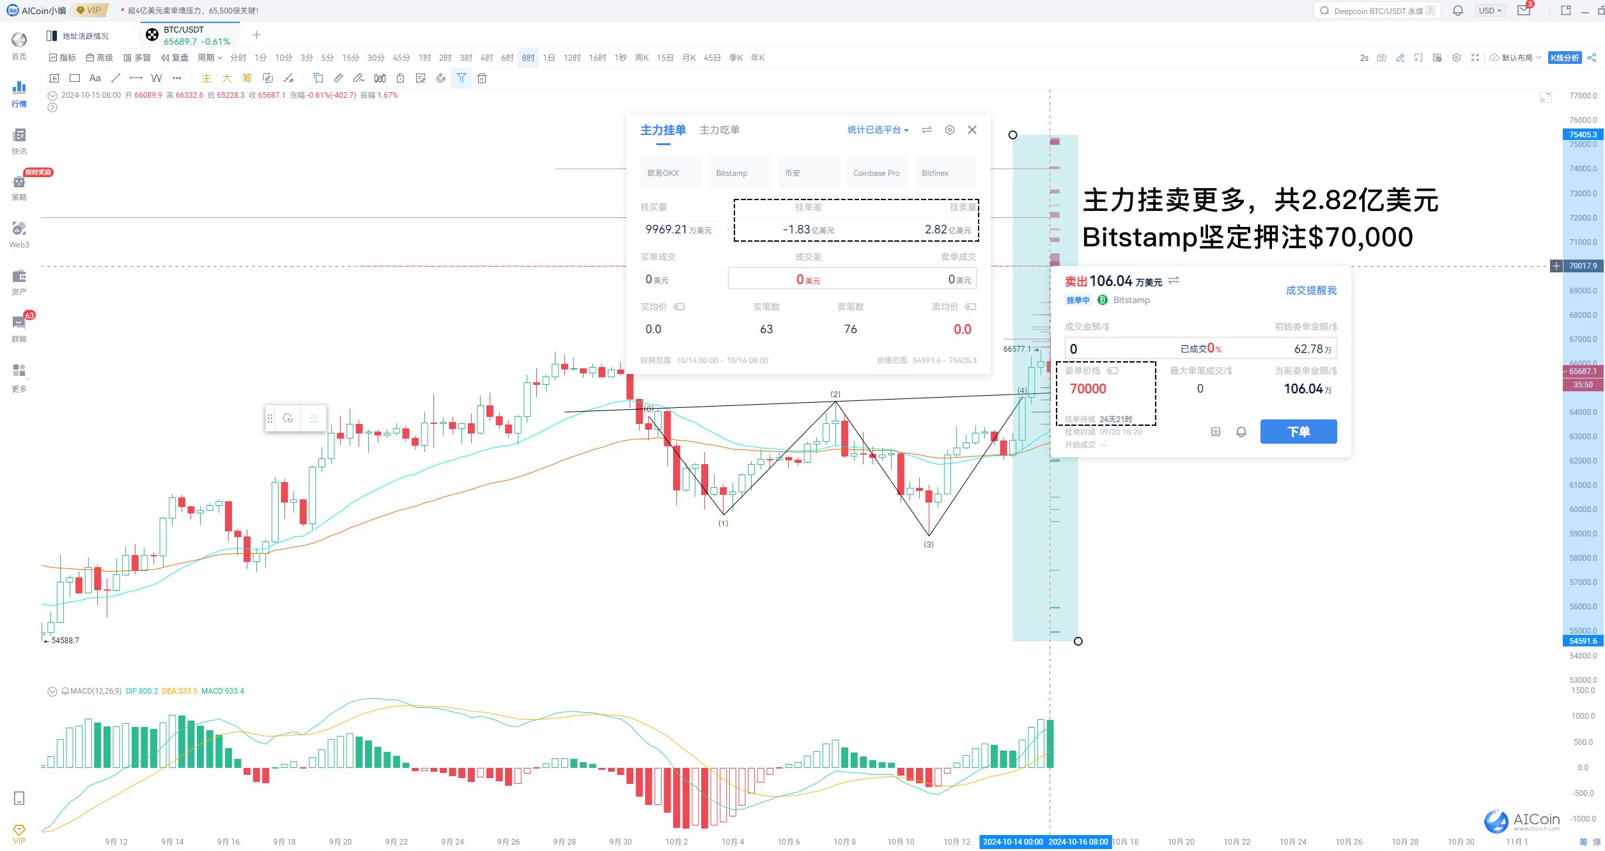Take a chart screenshot with camera icon
Viewport: 1605px width, 851px height.
(x=1381, y=58)
